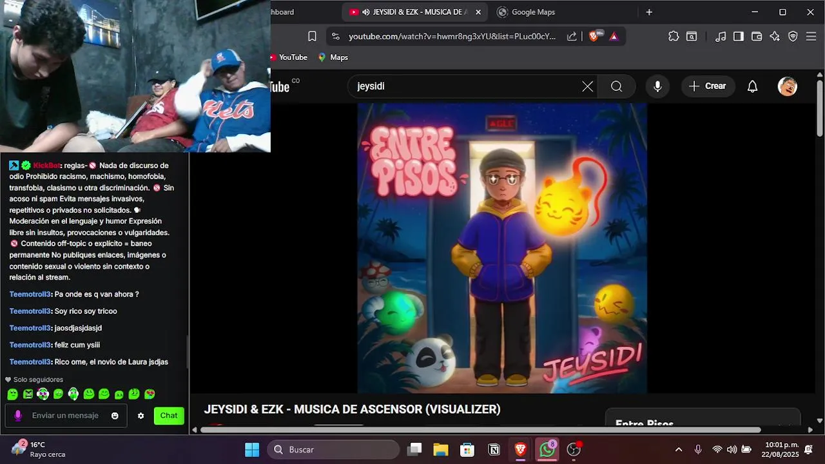The width and height of the screenshot is (825, 464).
Task: Open Microsoft Store from the taskbar
Action: 467,449
